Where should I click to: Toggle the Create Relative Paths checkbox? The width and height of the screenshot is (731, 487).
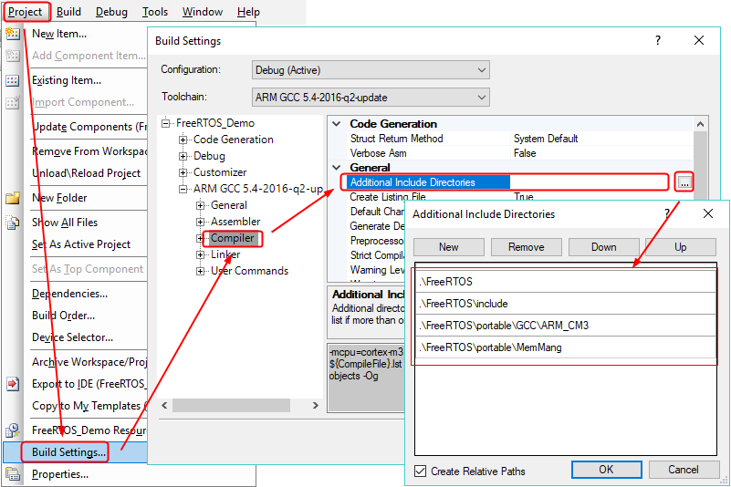pyautogui.click(x=421, y=471)
